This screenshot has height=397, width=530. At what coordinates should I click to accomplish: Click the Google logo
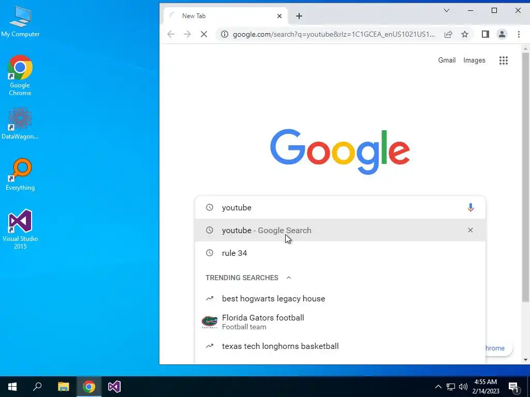pos(340,151)
